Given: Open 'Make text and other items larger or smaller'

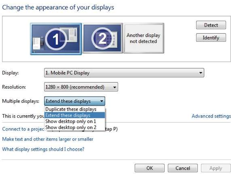Looking at the screenshot, I should [x=48, y=139].
